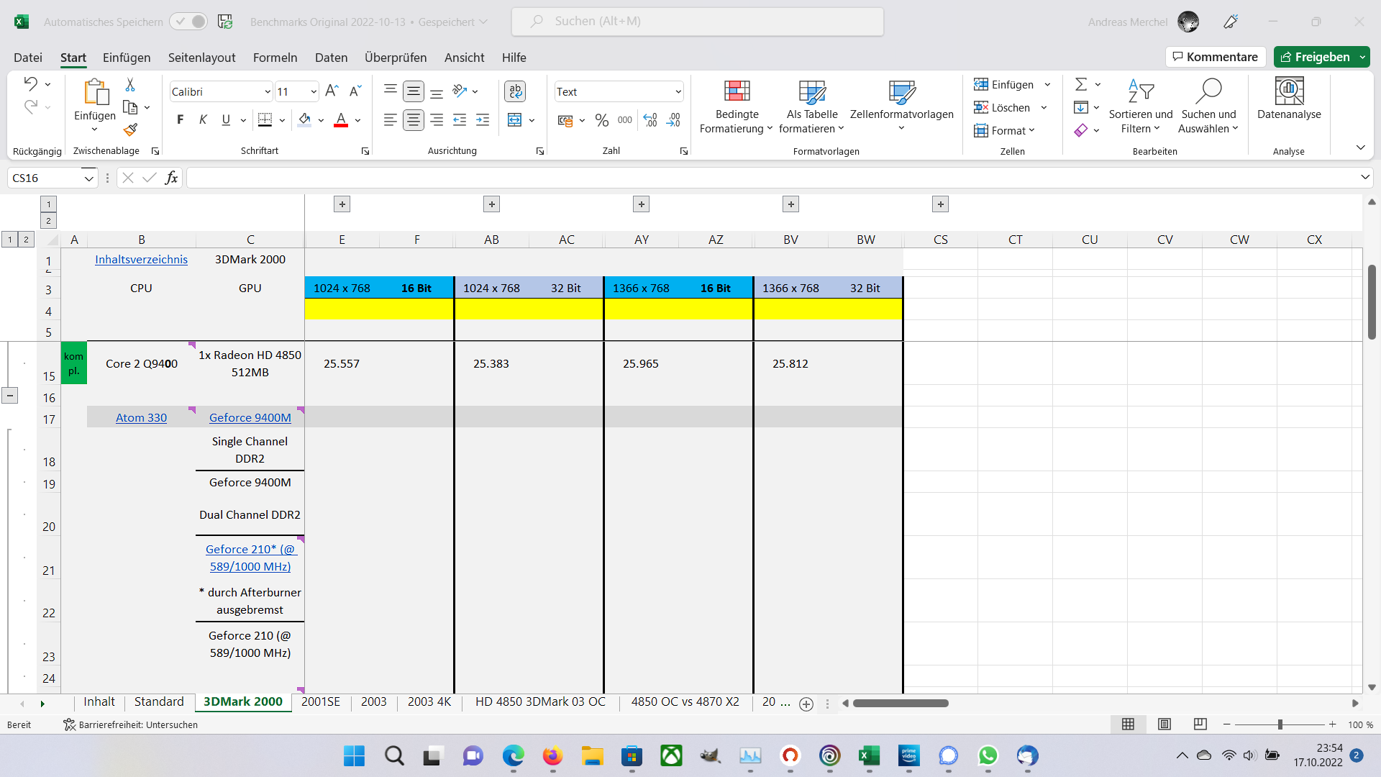
Task: Open the number format Text dropdown
Action: pos(678,91)
